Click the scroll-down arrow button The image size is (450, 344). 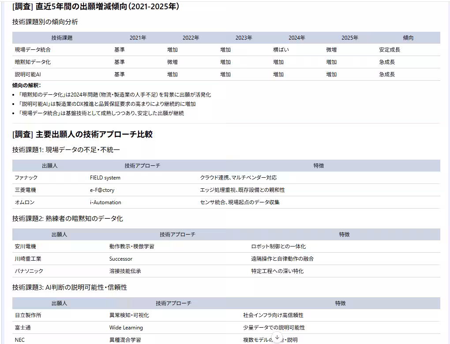click(277, 337)
